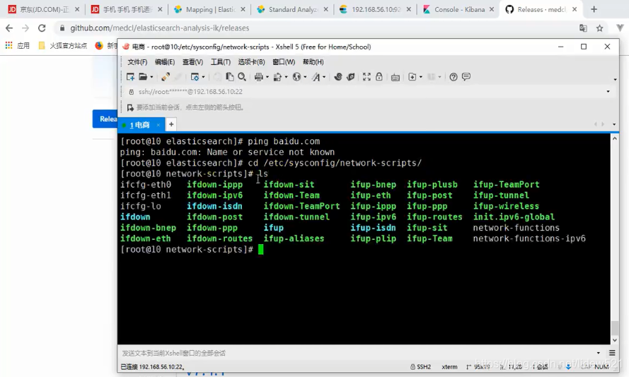Screen dimensions: 629x377
Task: Open the compose bar hamburger menu
Action: coord(612,353)
